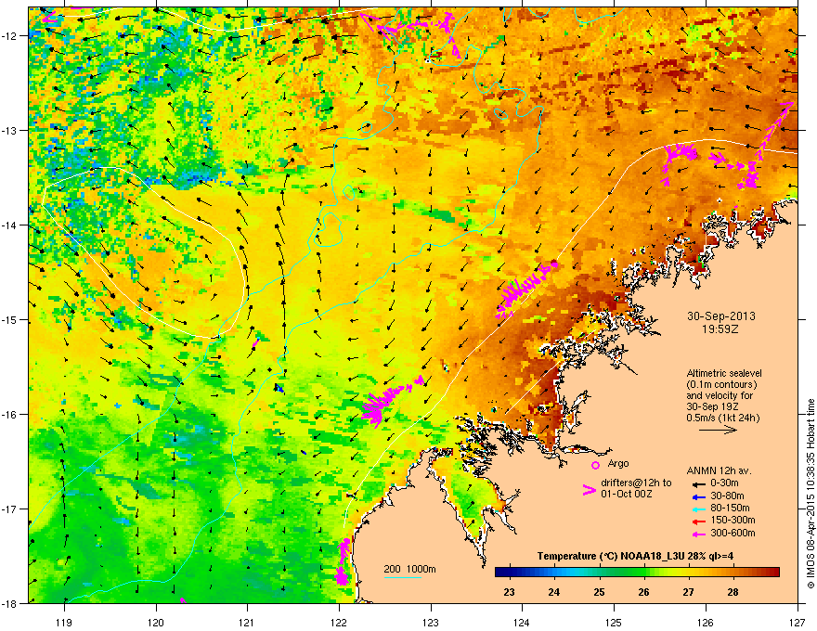Click the longitude label 127 on bottom axis
The width and height of the screenshot is (817, 631).
(x=798, y=622)
